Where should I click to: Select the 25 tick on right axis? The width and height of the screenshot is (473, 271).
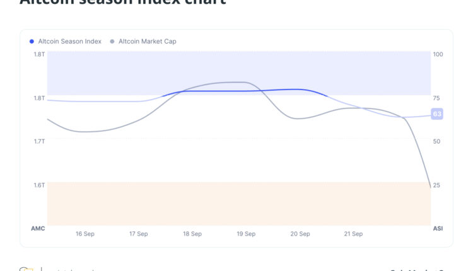[436, 185]
